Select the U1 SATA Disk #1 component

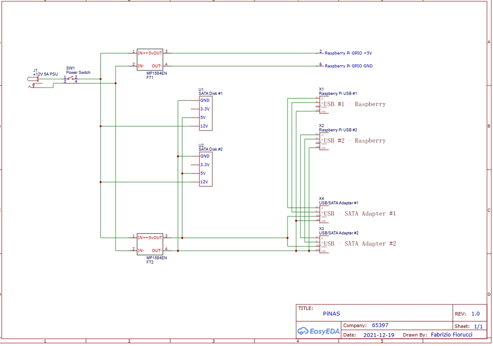pos(205,113)
